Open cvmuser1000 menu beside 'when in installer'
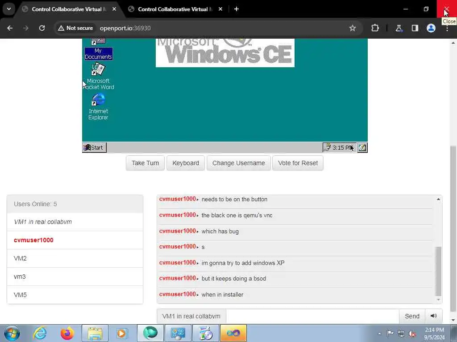 [x=179, y=294]
